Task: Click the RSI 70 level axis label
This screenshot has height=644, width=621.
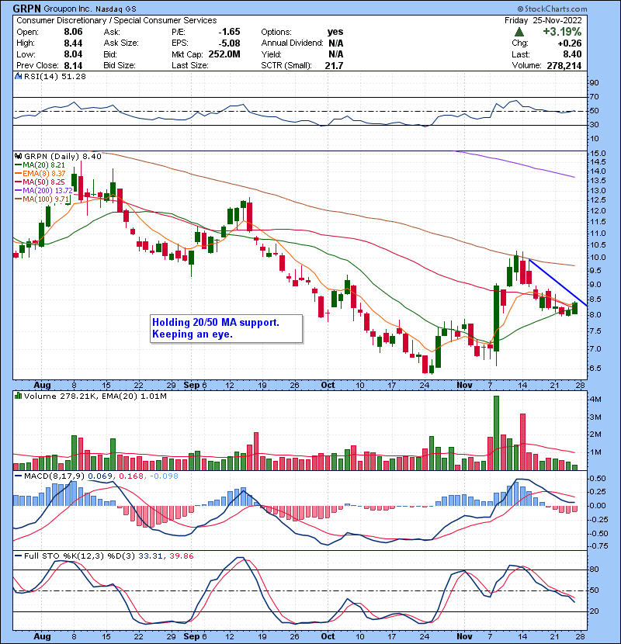Action: [594, 97]
